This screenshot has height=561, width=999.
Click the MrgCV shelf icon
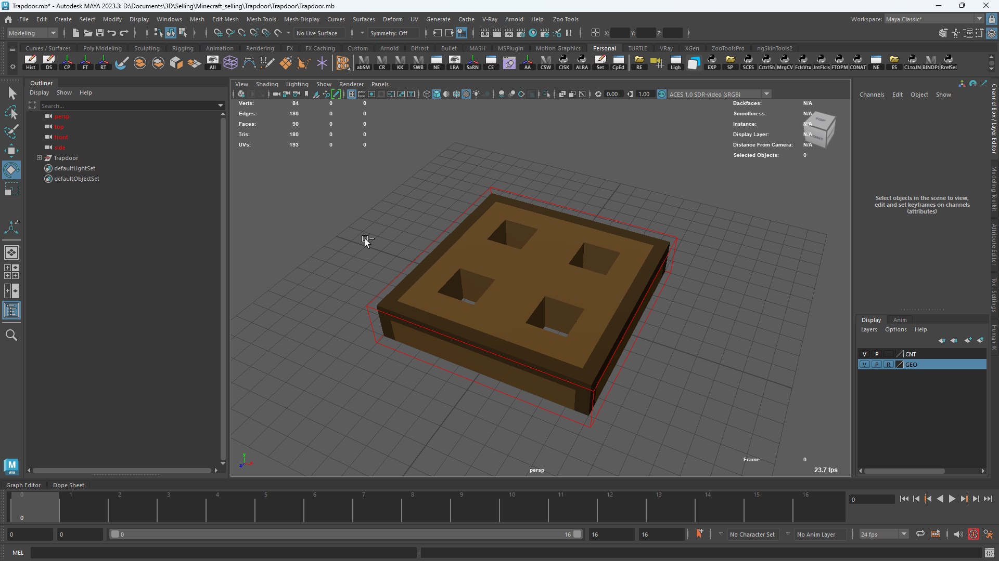pyautogui.click(x=785, y=62)
